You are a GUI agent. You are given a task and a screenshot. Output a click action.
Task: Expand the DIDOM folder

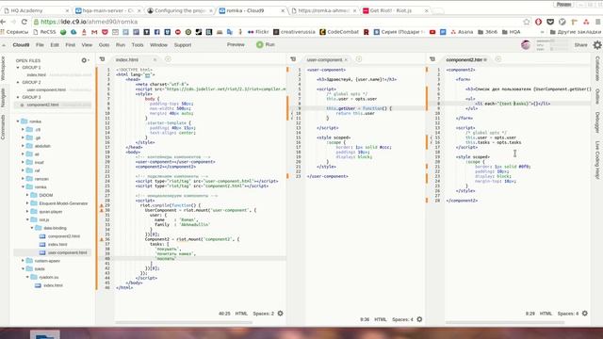(27, 195)
